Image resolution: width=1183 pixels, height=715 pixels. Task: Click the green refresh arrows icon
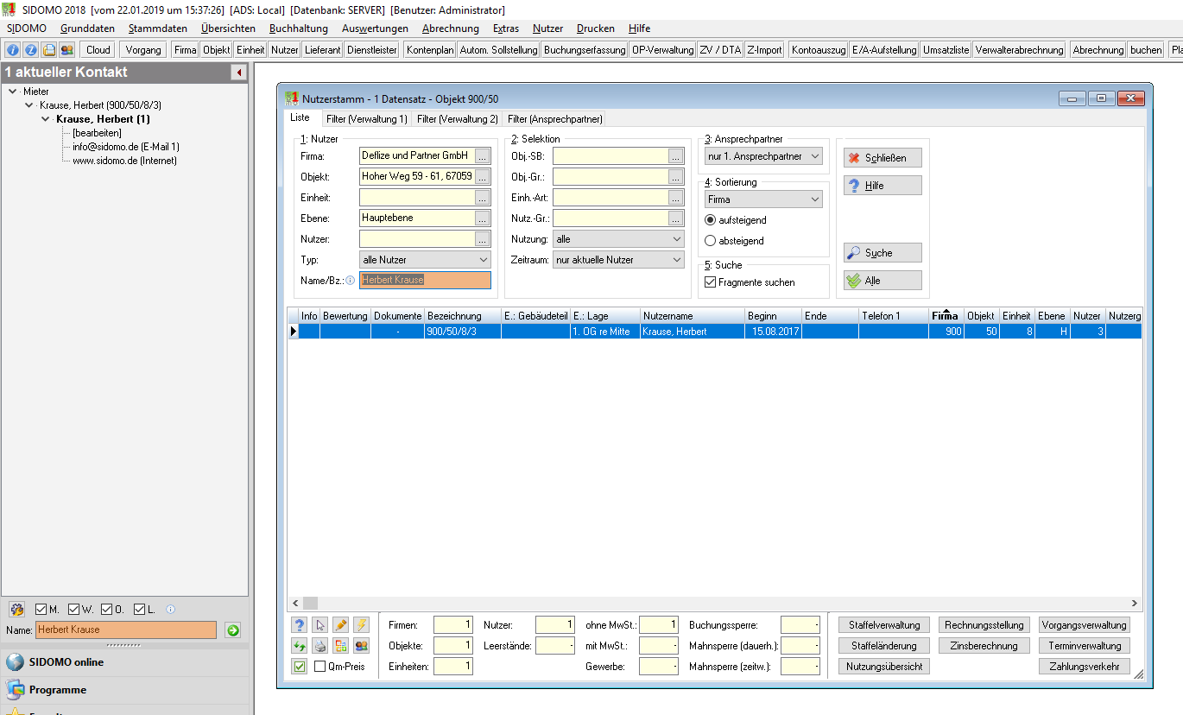pyautogui.click(x=300, y=645)
